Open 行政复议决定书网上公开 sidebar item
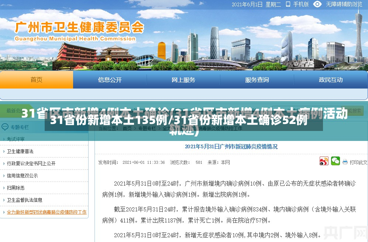The image size is (368, 242). click(31, 164)
